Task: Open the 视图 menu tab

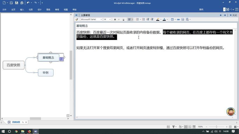Action: 66,10
